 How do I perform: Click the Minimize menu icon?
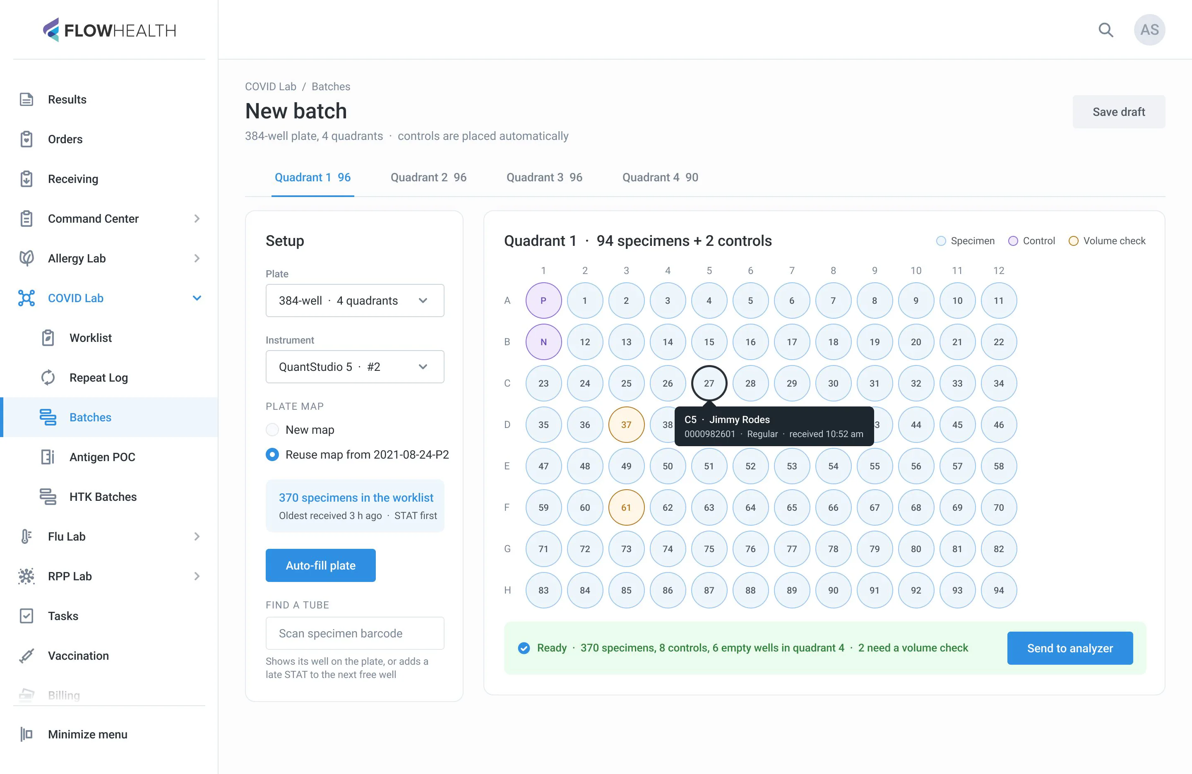(26, 734)
